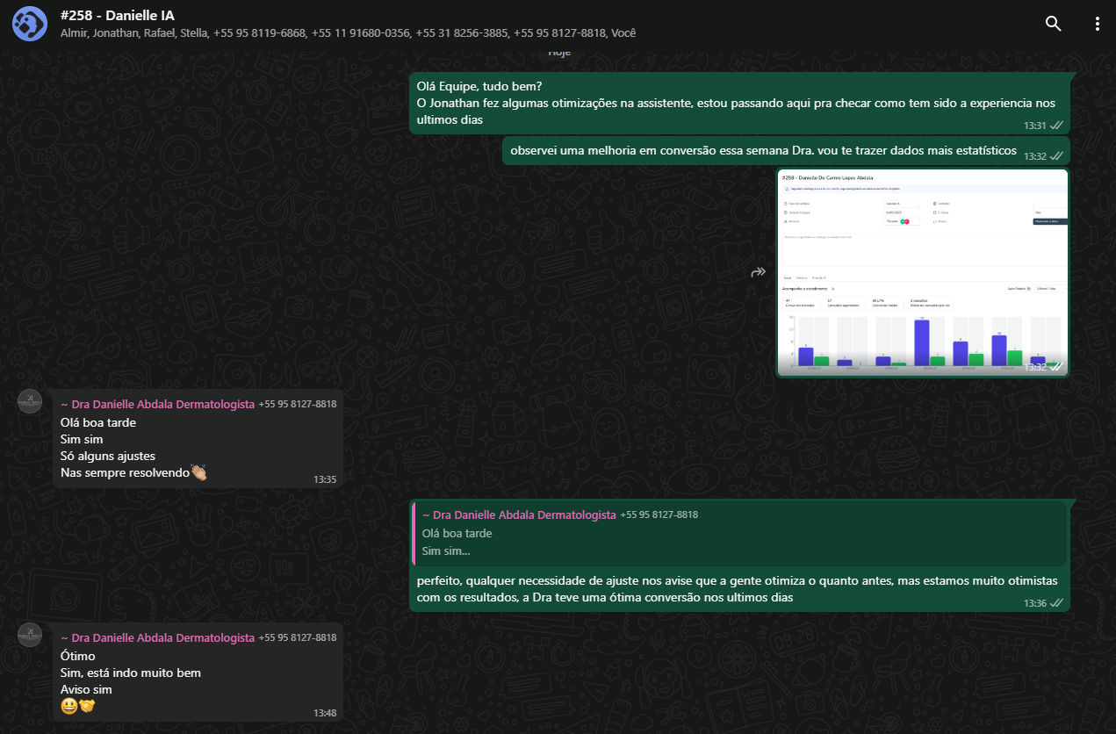Open Dra Danielle's avatar beside the 13:48 message
The image size is (1116, 734).
31,634
